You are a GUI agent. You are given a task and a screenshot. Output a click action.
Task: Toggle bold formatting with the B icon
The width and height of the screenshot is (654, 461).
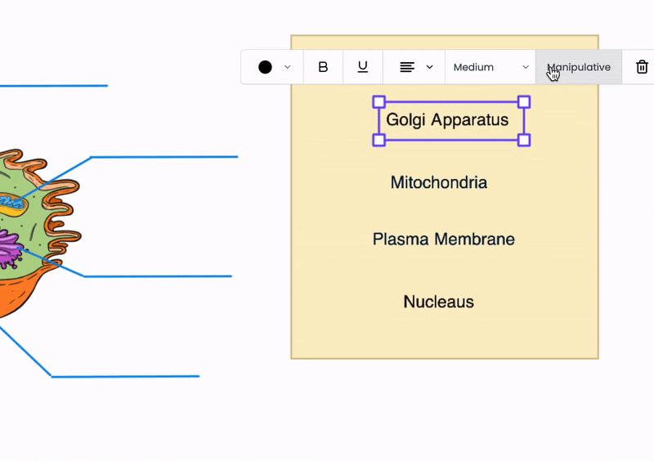click(x=323, y=67)
